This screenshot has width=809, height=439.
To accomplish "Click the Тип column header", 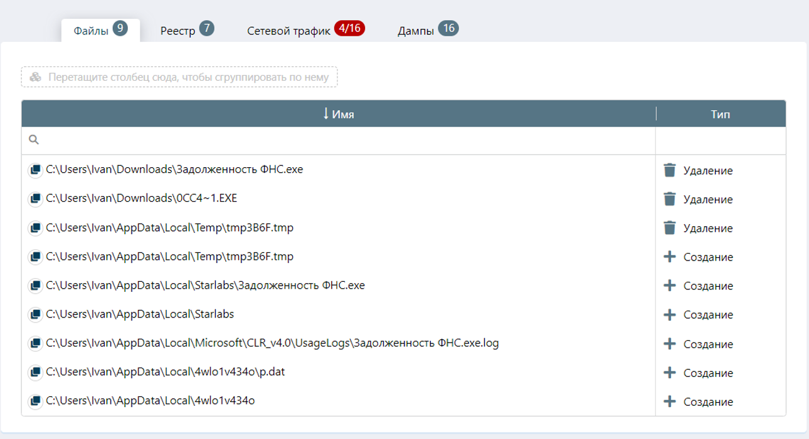I will [720, 114].
